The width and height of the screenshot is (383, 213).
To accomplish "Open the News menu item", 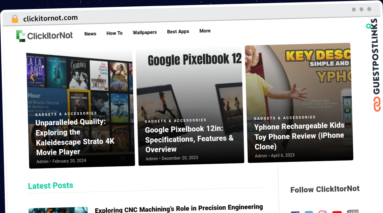I will click(x=90, y=34).
